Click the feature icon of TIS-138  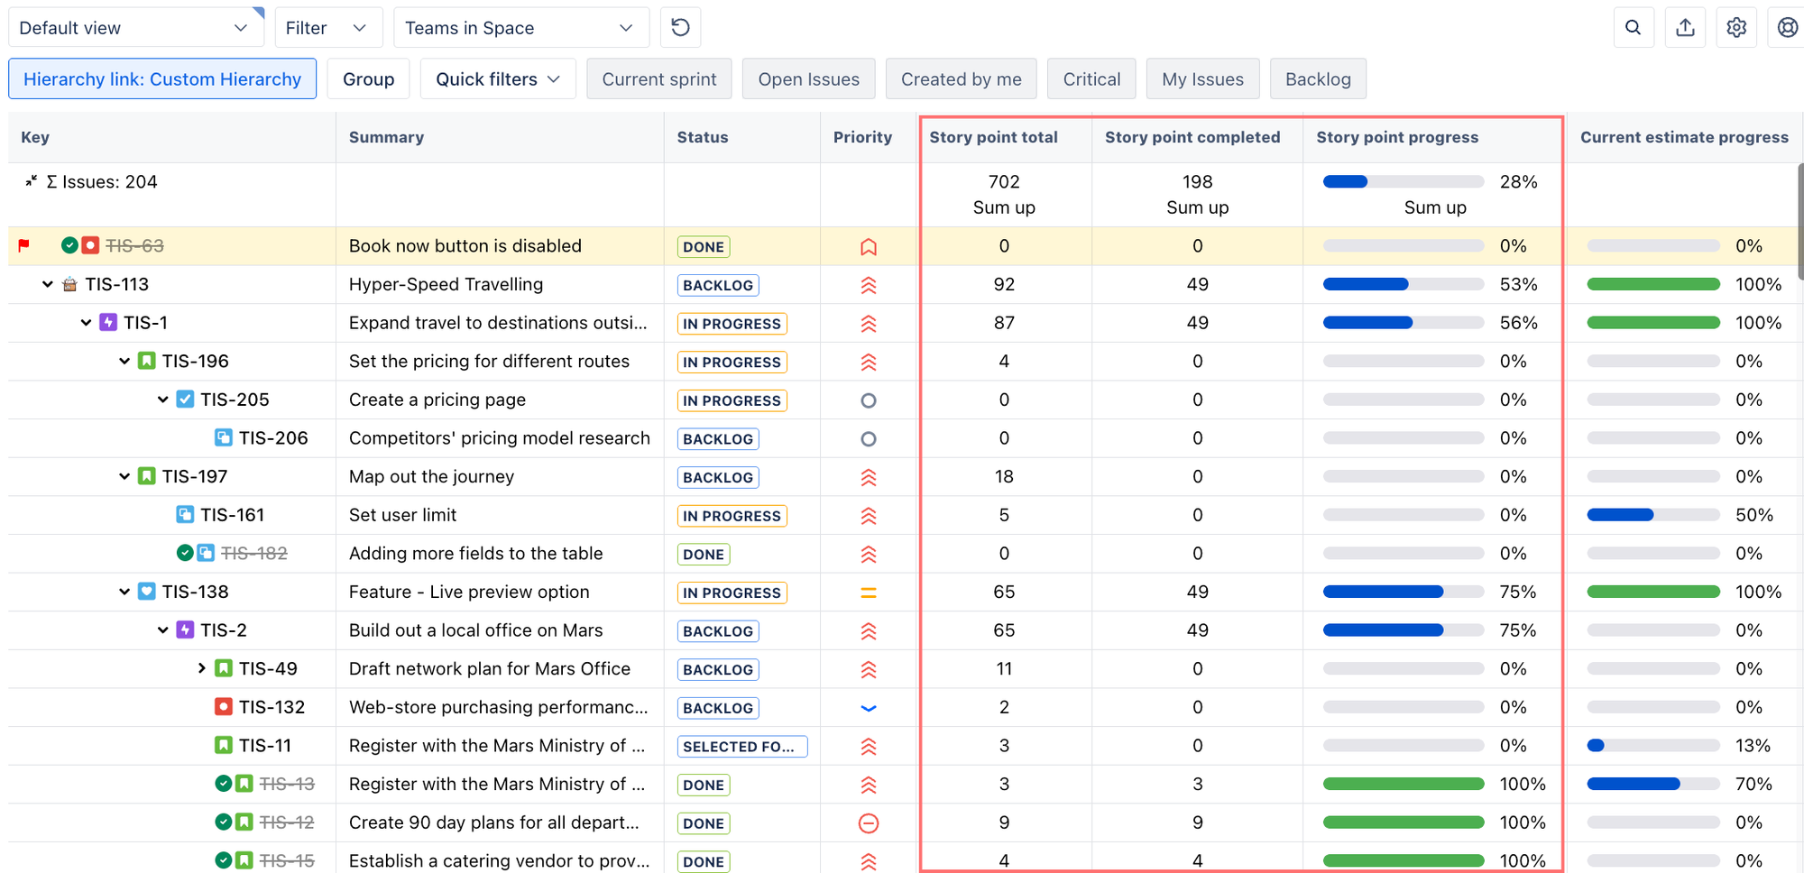point(147,592)
